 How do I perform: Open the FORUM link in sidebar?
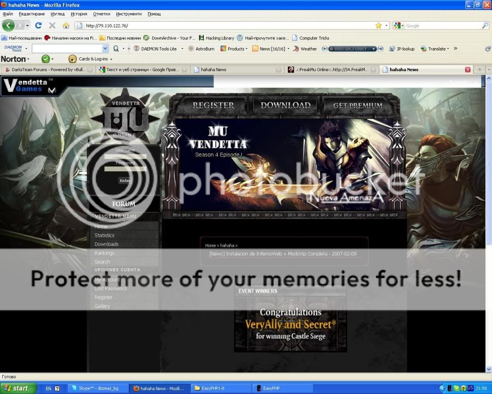(124, 204)
